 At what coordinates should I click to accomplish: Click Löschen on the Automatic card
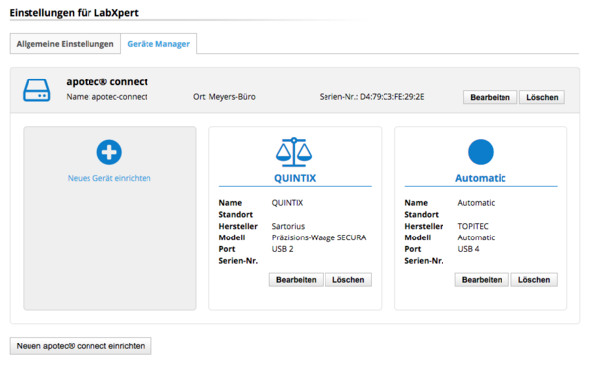pos(534,280)
